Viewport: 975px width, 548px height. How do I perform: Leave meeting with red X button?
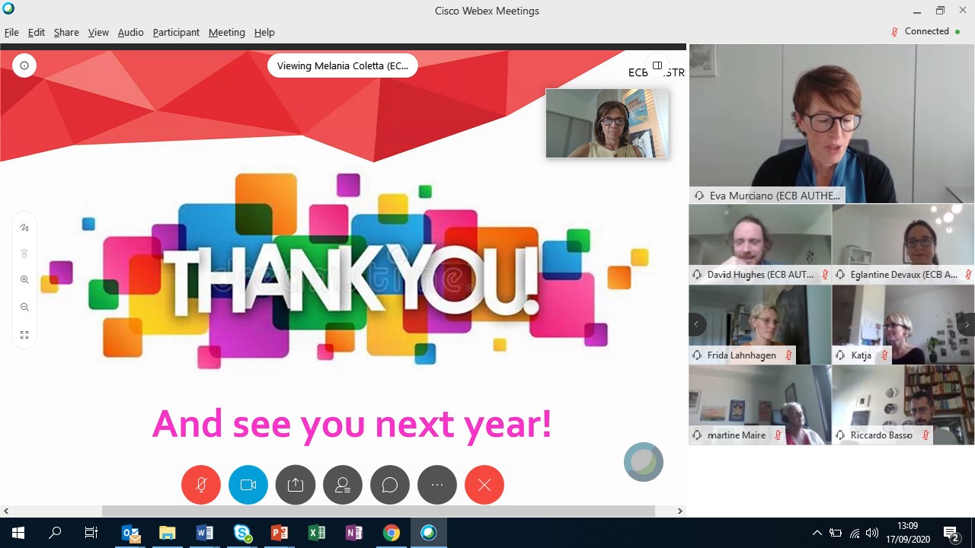click(x=484, y=485)
